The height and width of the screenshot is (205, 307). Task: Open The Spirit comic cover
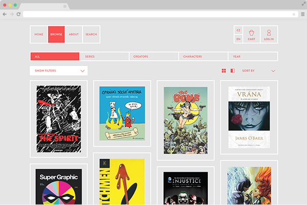coord(58,119)
